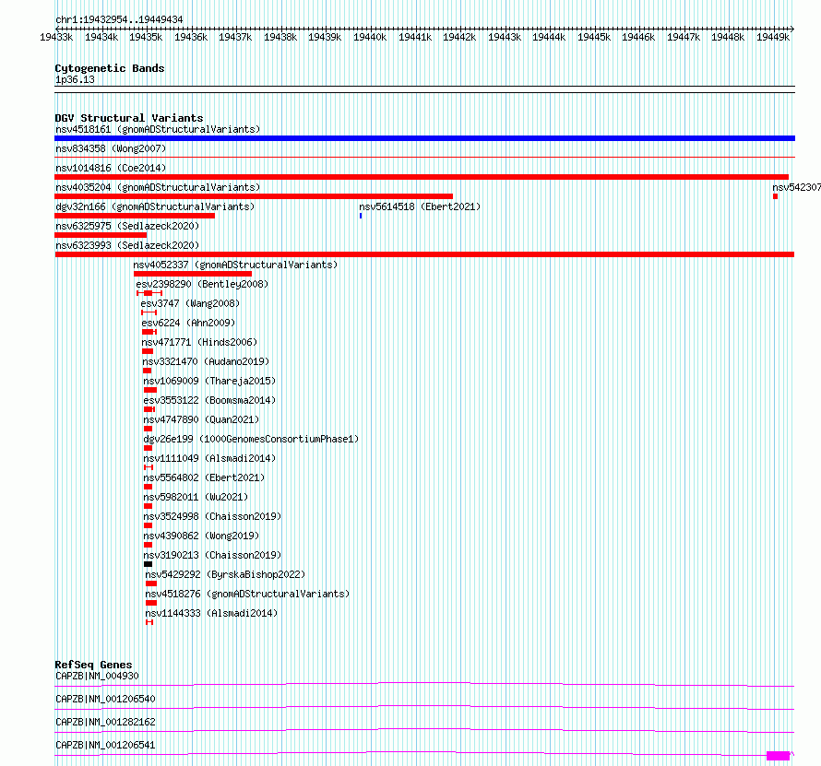Open esv2398290 (Bentley2008) variant label

tap(202, 284)
